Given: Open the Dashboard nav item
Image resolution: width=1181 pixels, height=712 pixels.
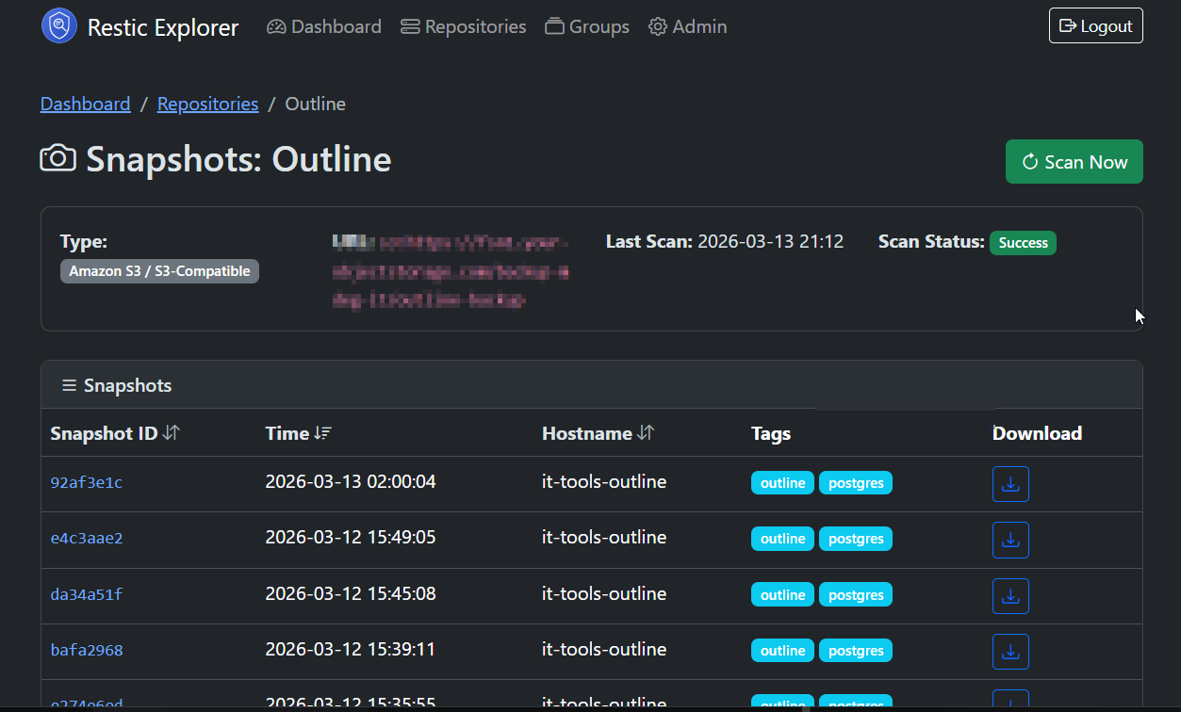Looking at the screenshot, I should [x=324, y=26].
